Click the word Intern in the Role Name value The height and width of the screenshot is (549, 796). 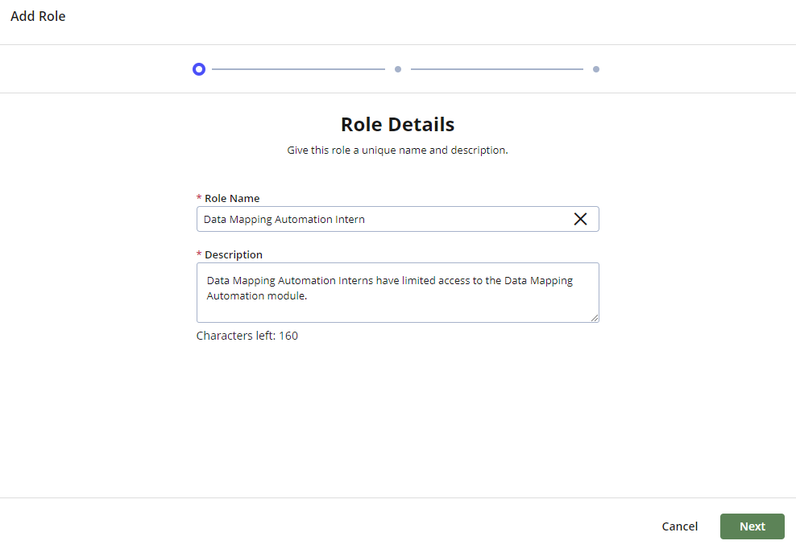(348, 218)
